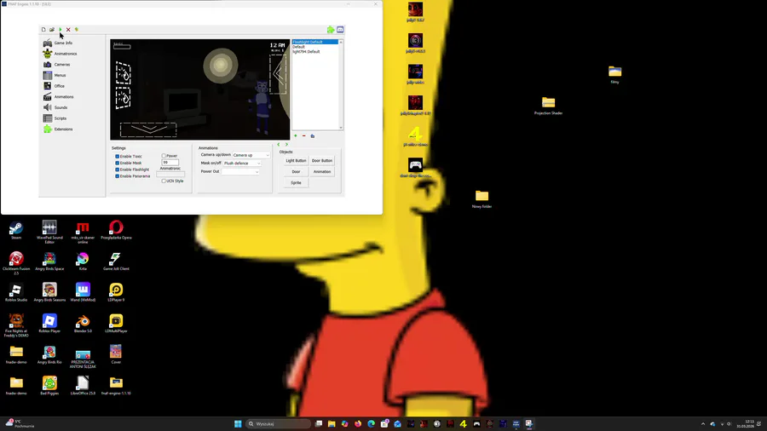Image resolution: width=767 pixels, height=431 pixels.
Task: Remove list item with red minus icon
Action: pyautogui.click(x=303, y=135)
